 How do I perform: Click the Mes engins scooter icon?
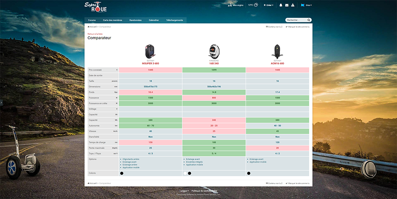(x=230, y=5)
